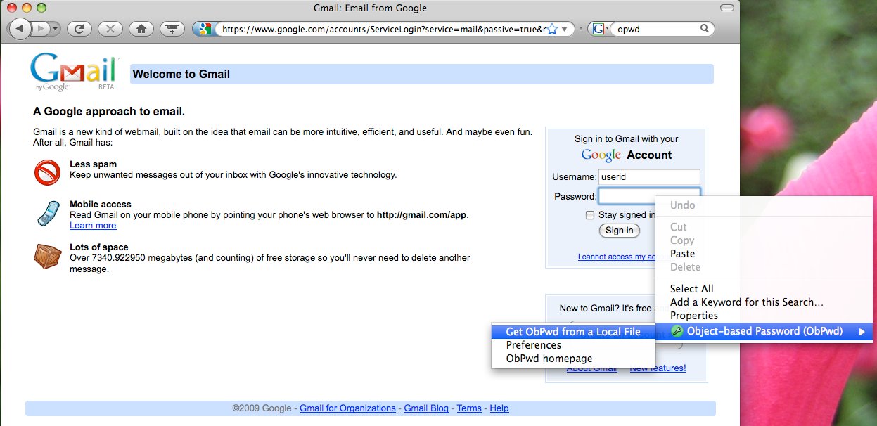Open the back/forward history dropdown
The image size is (877, 426).
[x=55, y=29]
